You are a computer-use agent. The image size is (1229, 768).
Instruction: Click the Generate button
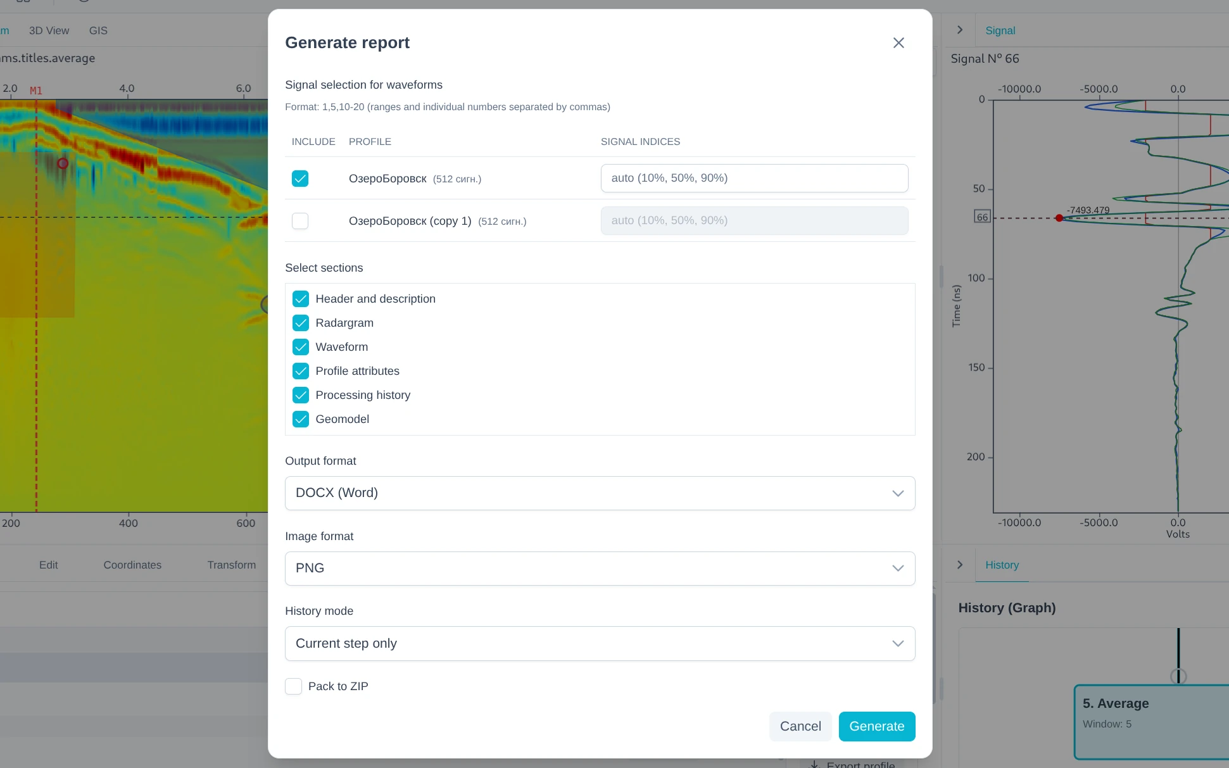(876, 726)
